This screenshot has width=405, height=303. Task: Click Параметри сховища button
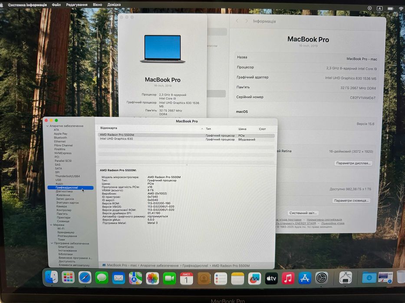[351, 200]
